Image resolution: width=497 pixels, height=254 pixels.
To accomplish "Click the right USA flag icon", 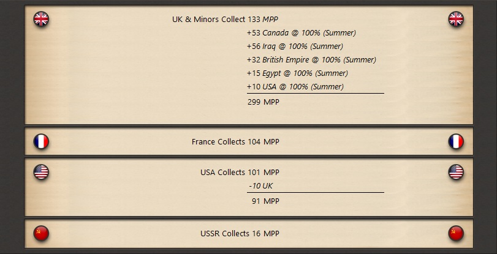I will coord(456,172).
